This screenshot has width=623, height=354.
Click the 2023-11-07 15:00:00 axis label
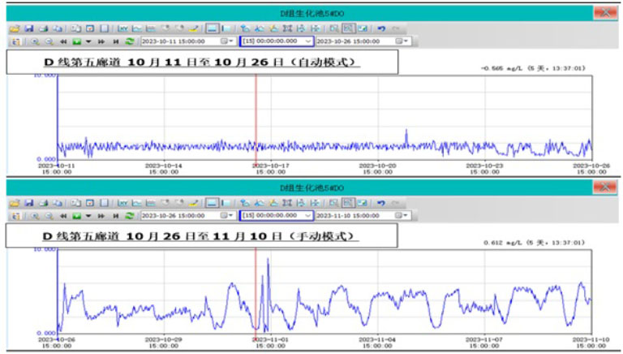[484, 343]
